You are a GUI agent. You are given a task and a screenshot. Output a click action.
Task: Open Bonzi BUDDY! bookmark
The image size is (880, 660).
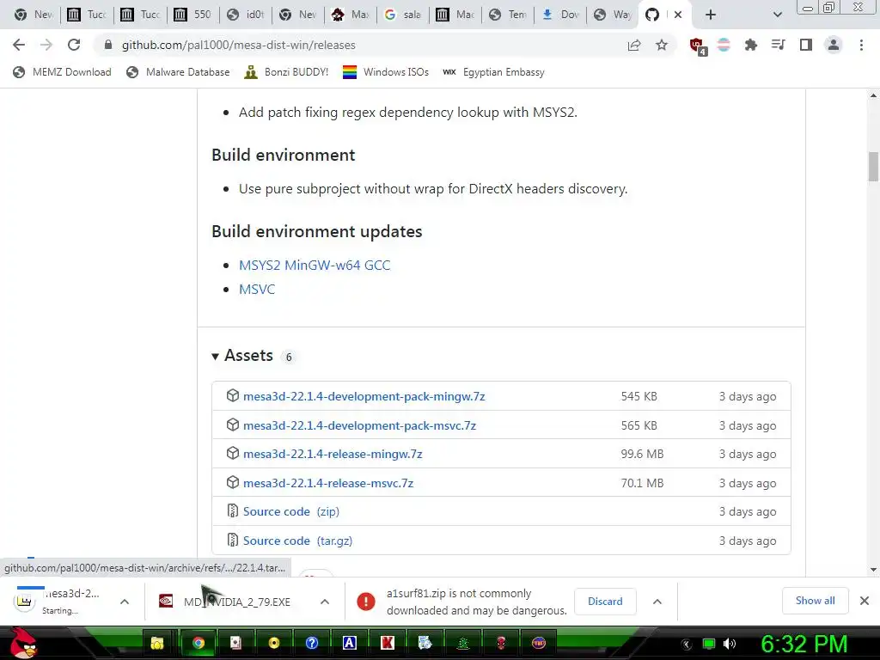tap(286, 72)
